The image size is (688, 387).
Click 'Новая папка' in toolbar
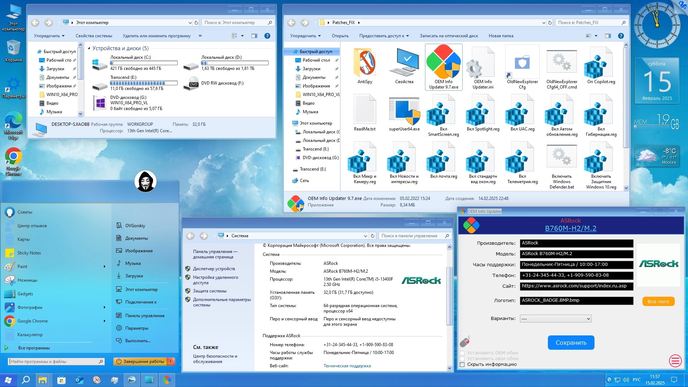pyautogui.click(x=501, y=36)
